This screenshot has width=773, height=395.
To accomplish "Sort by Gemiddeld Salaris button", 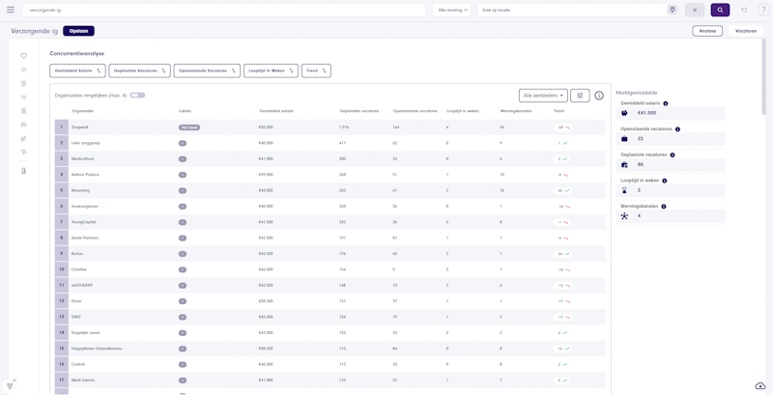I will coord(77,71).
